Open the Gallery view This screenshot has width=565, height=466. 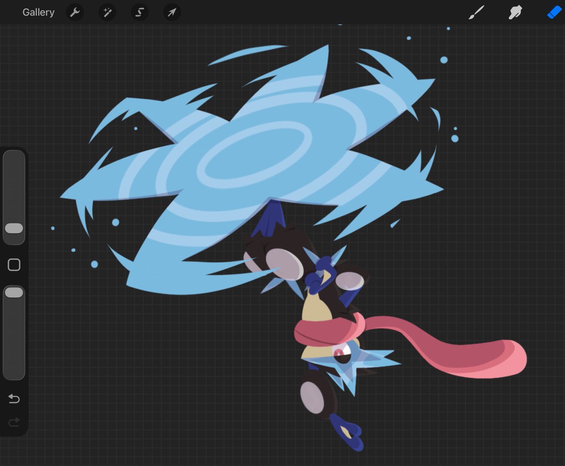38,12
